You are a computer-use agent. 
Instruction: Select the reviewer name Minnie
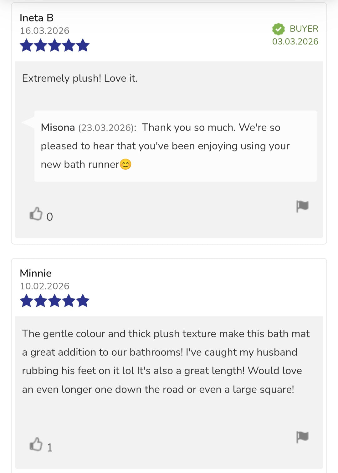(x=36, y=273)
